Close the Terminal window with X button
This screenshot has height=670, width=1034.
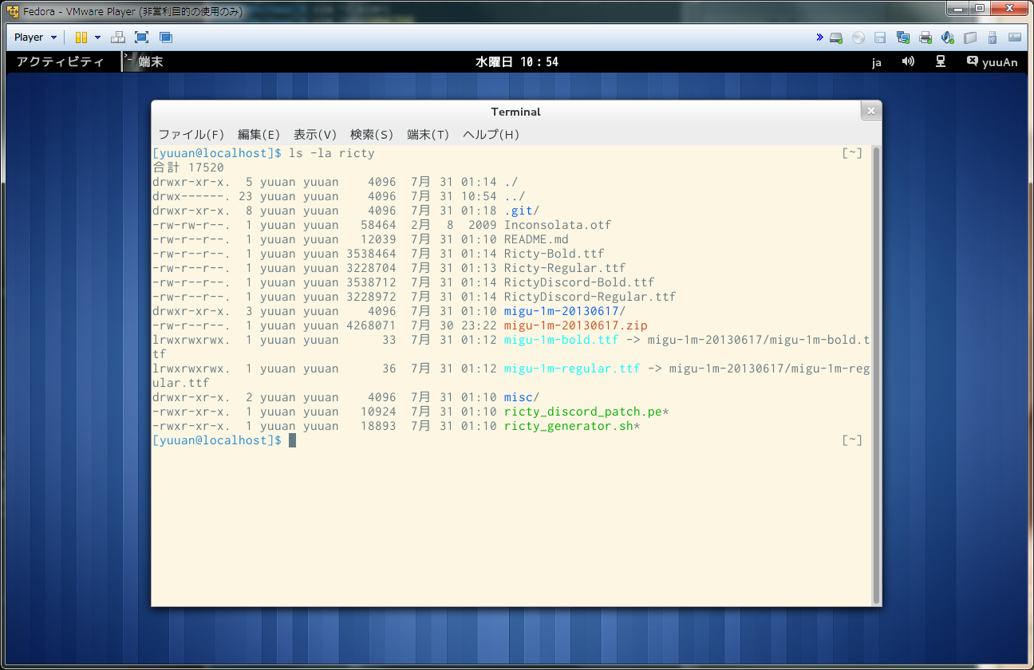tap(870, 112)
